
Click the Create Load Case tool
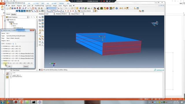tap(40, 27)
